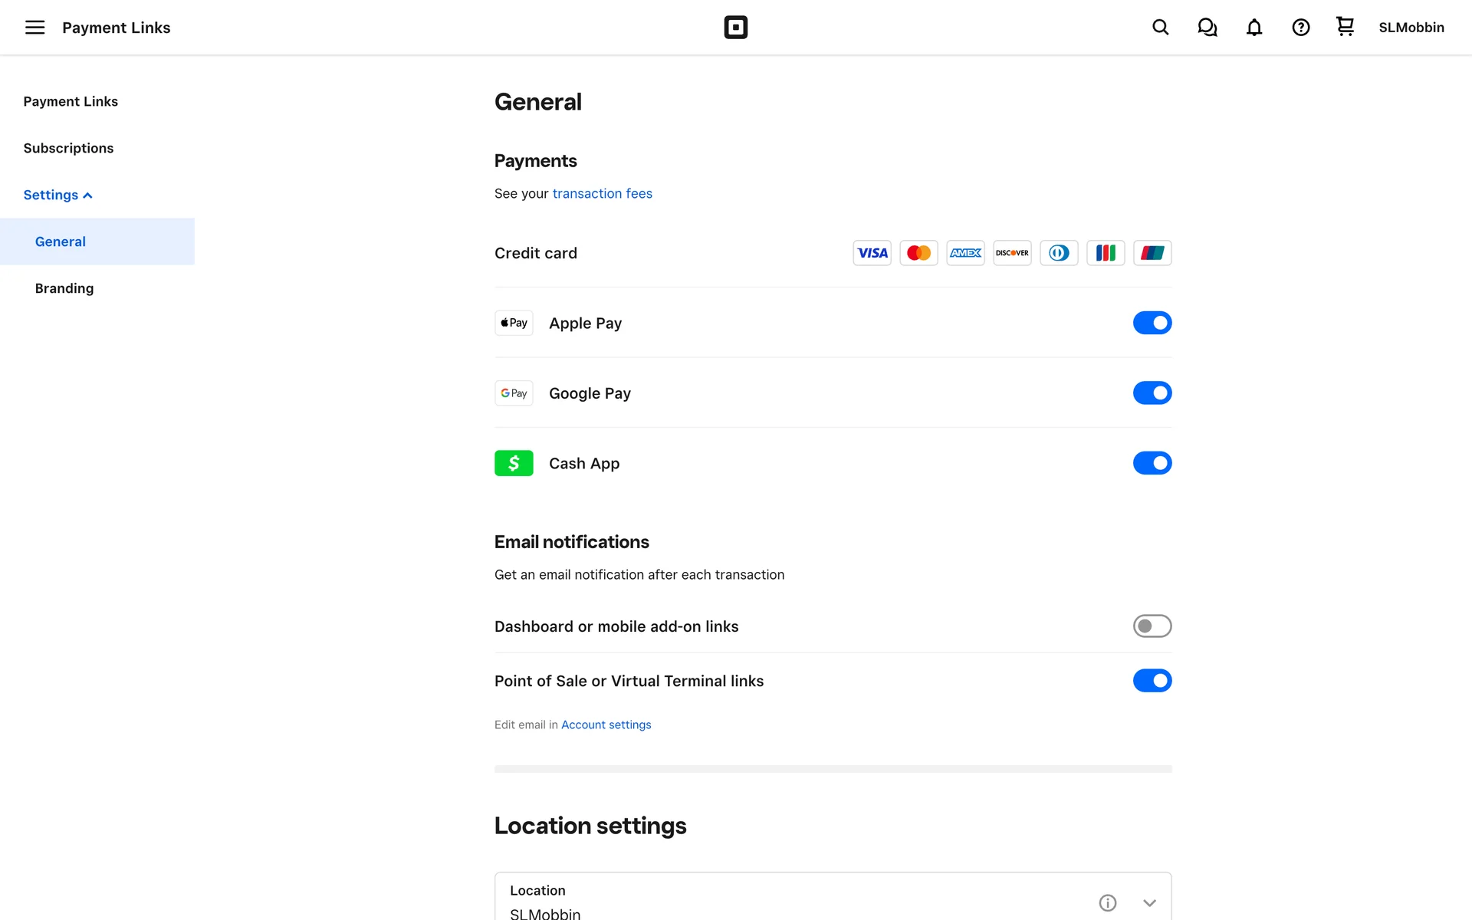Open the SLMobbin account menu
The width and height of the screenshot is (1472, 920).
click(x=1411, y=28)
